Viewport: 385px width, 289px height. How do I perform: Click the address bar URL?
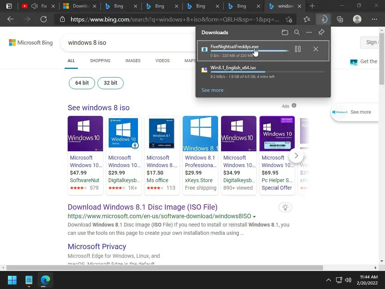[174, 20]
